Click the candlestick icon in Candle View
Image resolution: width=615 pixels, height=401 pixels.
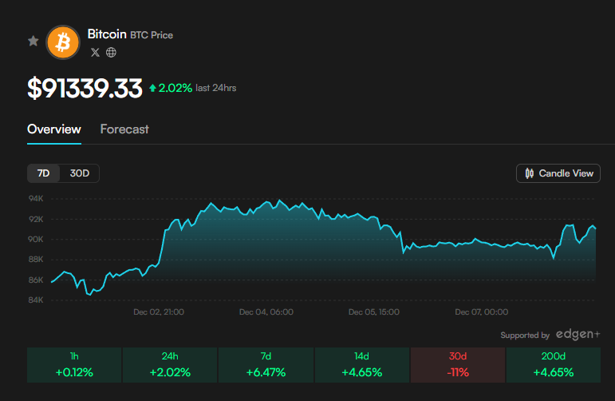point(530,173)
